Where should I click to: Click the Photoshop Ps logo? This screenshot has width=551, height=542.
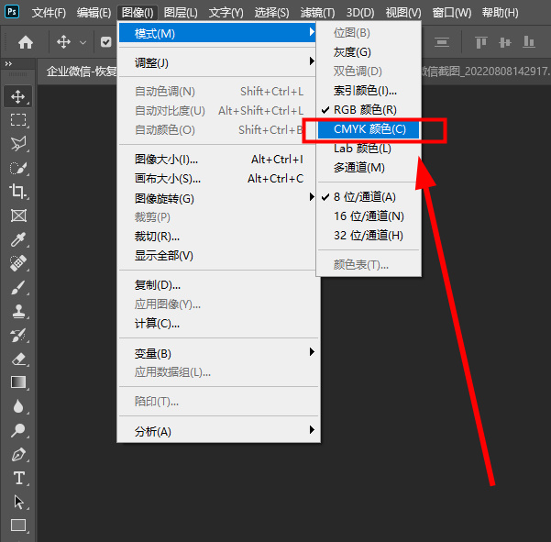12,12
